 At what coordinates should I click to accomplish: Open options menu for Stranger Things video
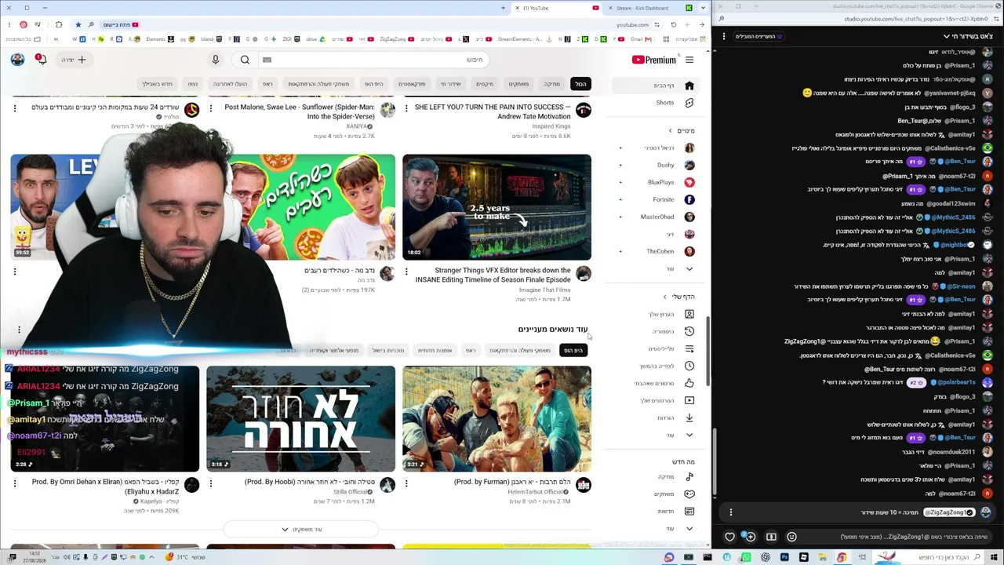[x=406, y=272]
